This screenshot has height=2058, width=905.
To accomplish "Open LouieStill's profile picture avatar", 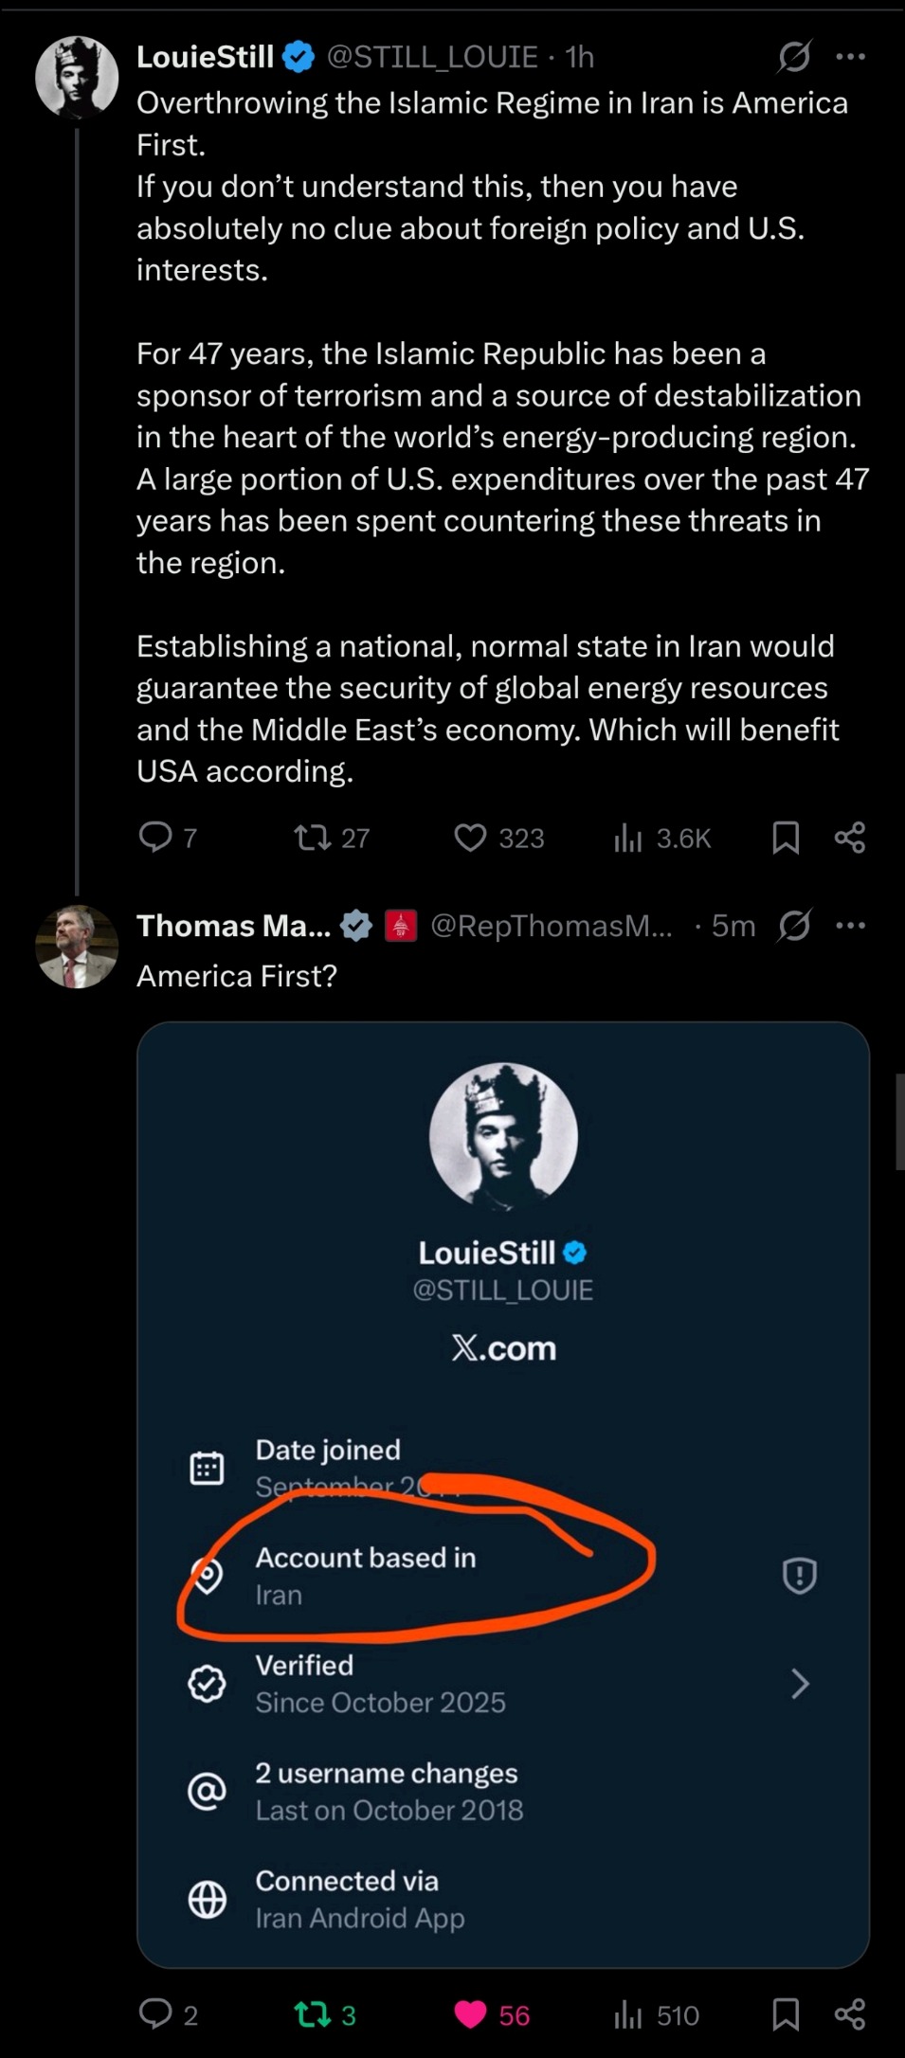I will 77,78.
